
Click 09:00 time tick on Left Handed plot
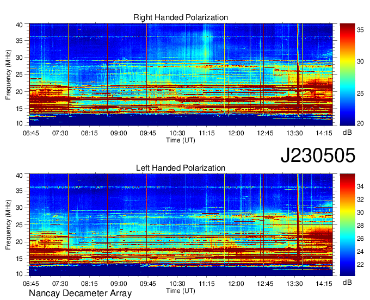119,284
